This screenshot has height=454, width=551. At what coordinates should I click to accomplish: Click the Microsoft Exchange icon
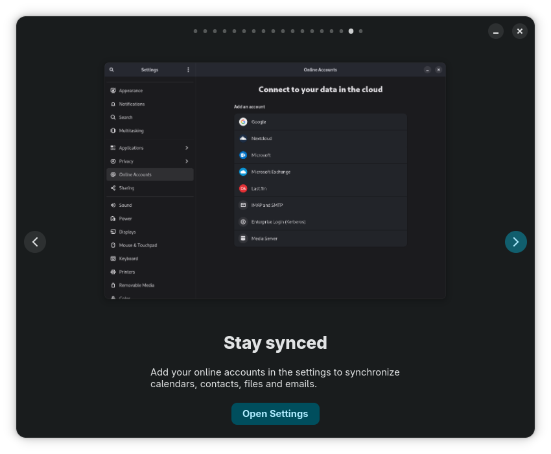pos(243,172)
